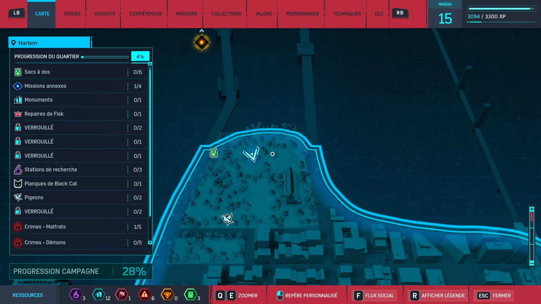Click the yellow diamond mission marker
The width and height of the screenshot is (541, 304).
[202, 43]
